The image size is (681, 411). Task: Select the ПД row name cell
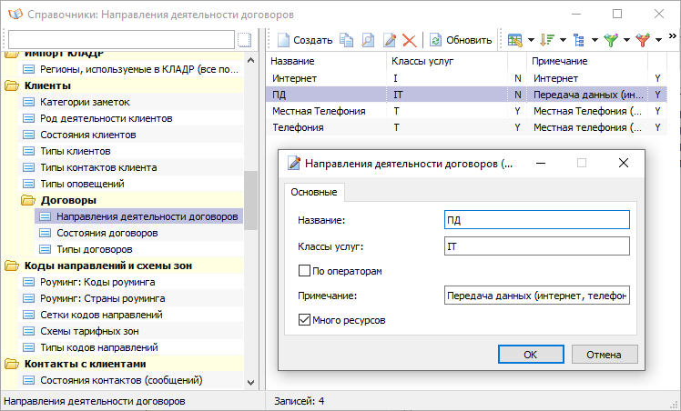coord(326,95)
